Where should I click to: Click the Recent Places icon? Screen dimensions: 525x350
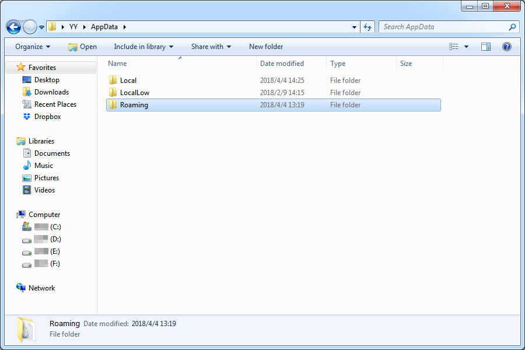click(27, 104)
